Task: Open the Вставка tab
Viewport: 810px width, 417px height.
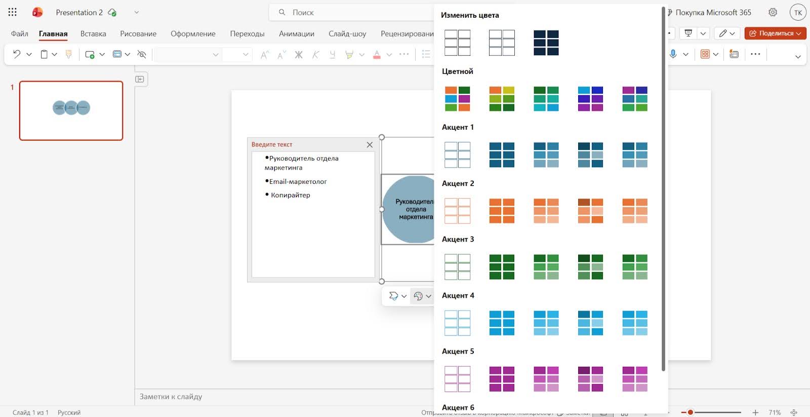Action: tap(93, 33)
